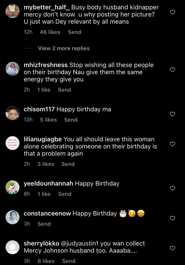Show 3 likes on lilianugiagbe comment
The height and width of the screenshot is (265, 185).
point(46,164)
